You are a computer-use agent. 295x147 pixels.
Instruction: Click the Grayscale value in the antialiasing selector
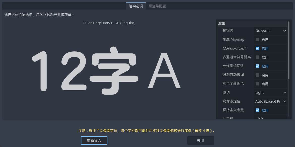point(263,31)
